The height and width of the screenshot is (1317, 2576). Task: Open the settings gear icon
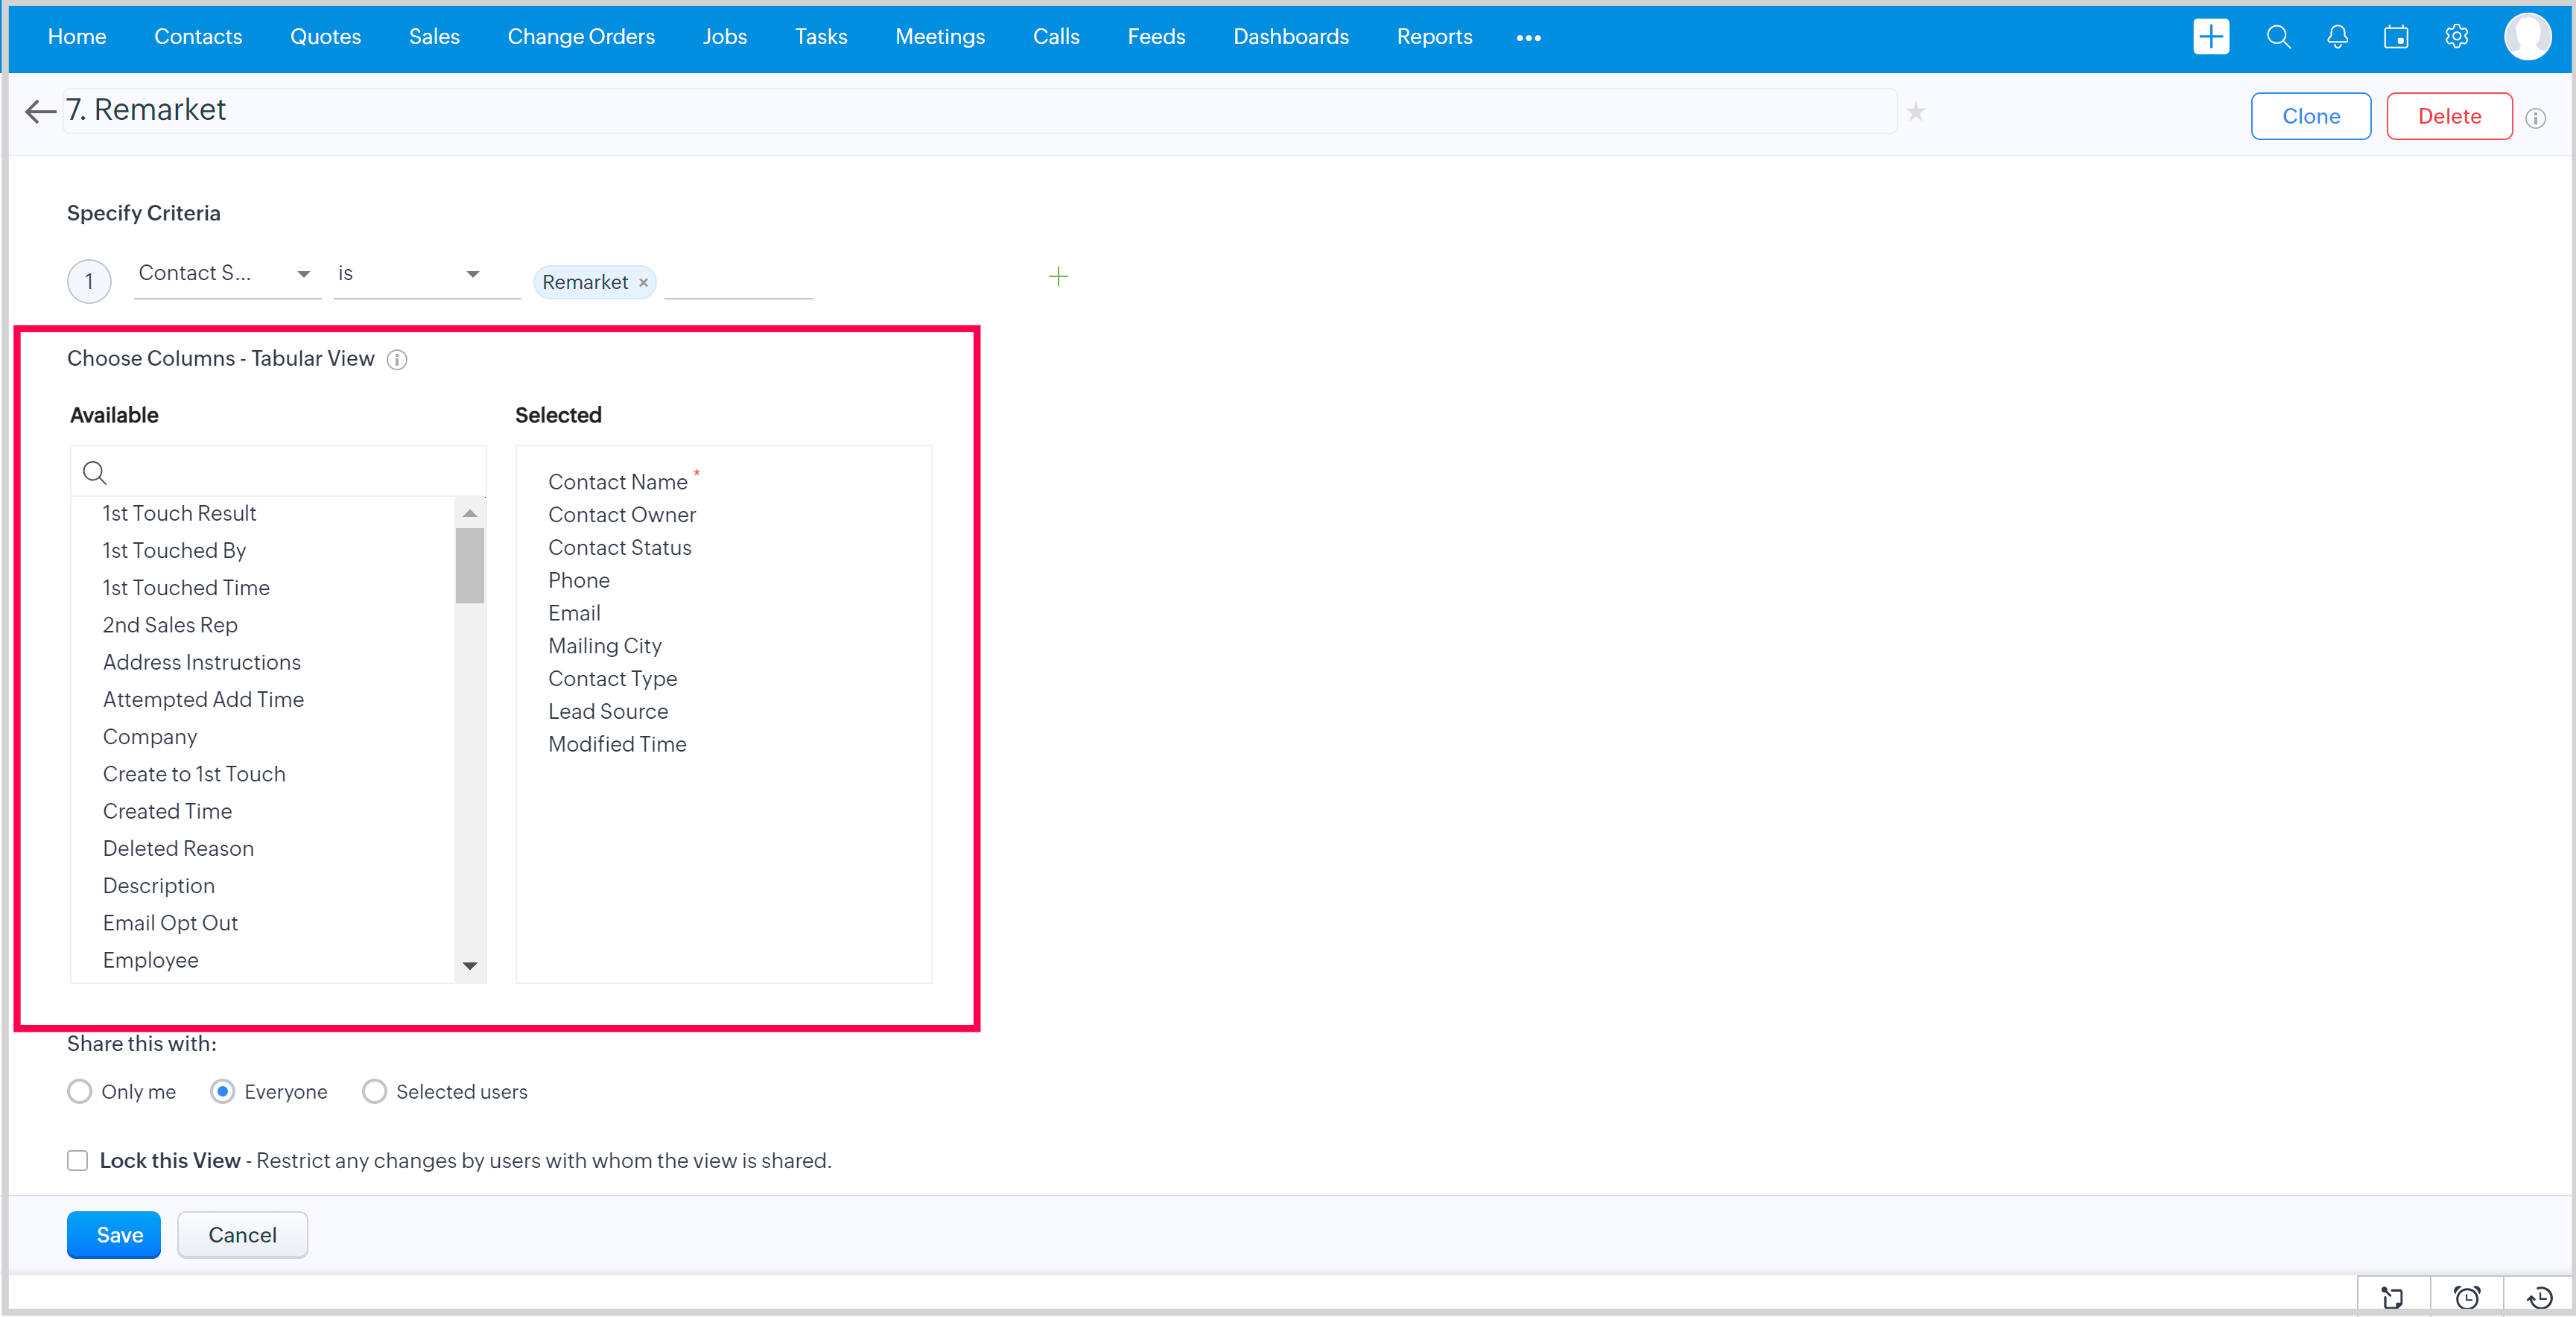(2456, 37)
